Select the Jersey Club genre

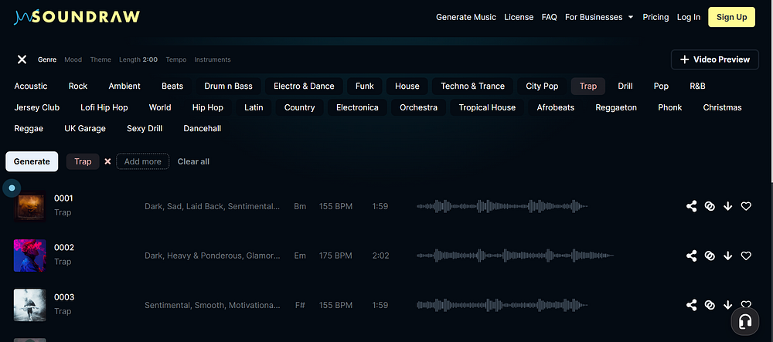(37, 107)
